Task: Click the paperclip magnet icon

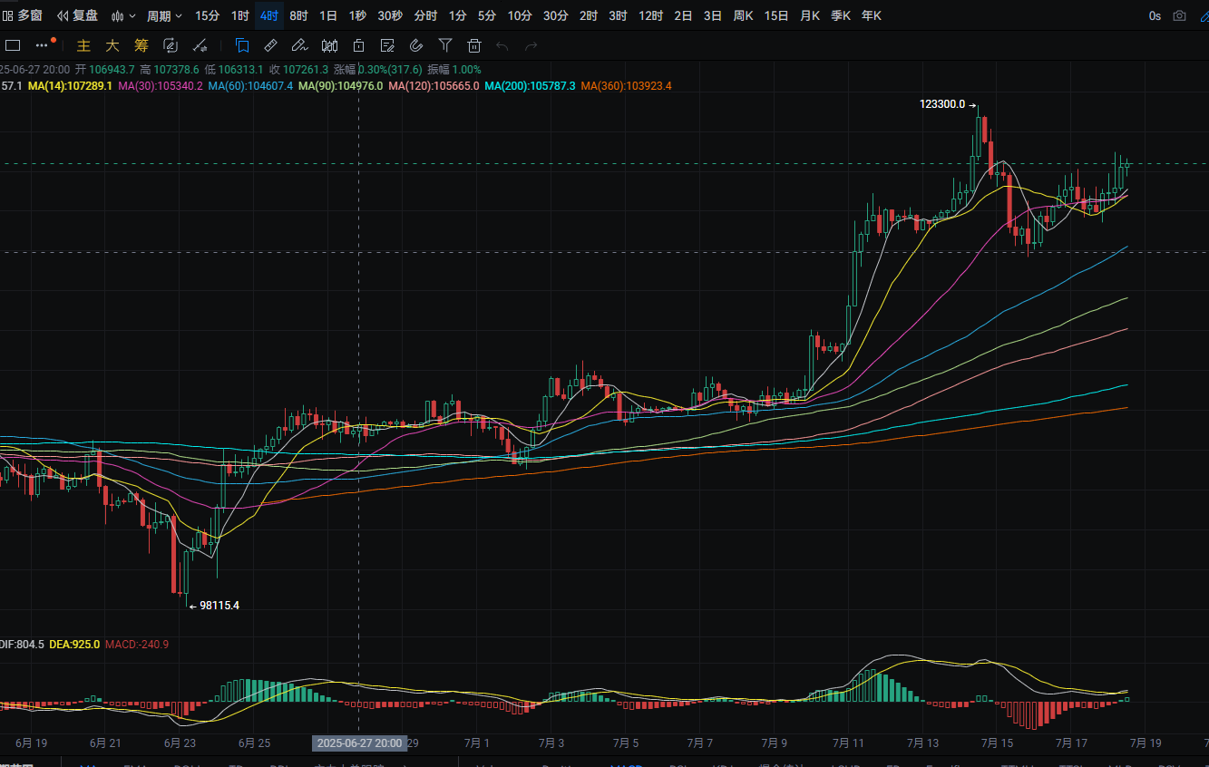Action: coord(416,45)
